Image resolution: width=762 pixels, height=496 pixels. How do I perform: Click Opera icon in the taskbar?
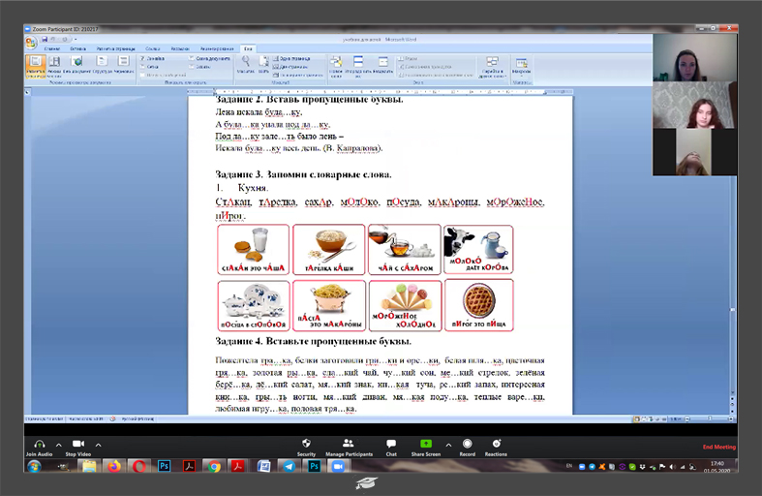click(139, 467)
